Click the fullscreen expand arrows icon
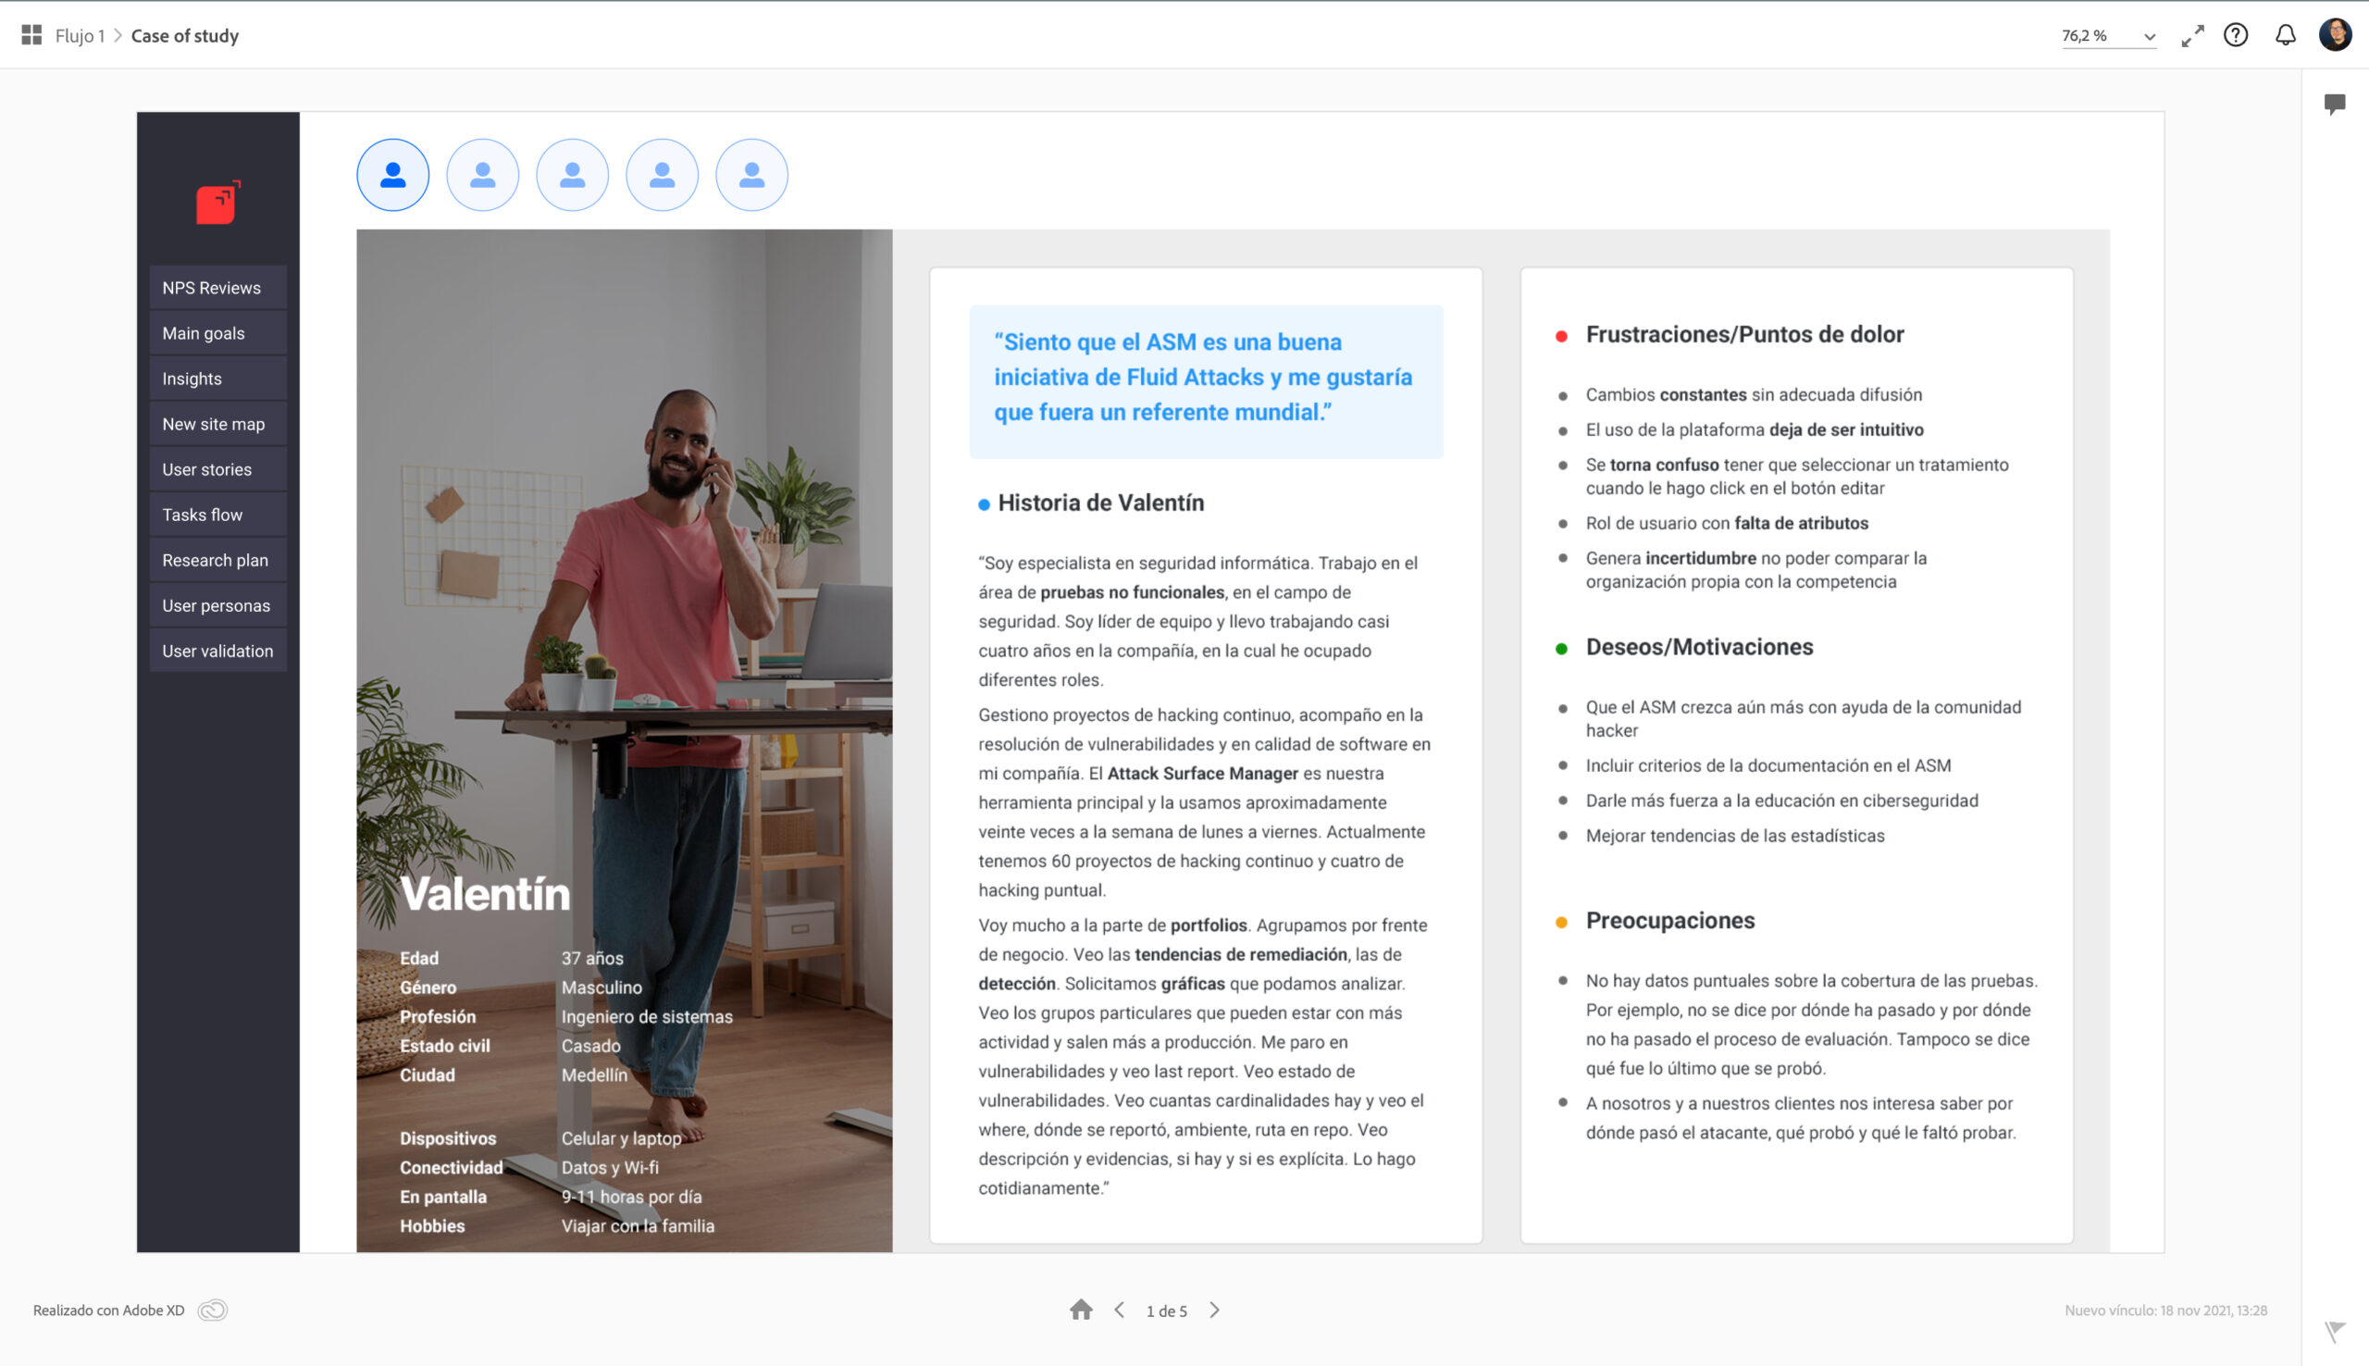 pyautogui.click(x=2191, y=36)
